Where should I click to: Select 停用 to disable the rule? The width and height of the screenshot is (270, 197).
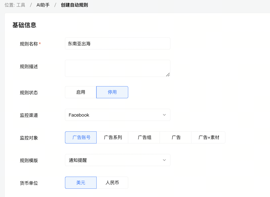[112, 92]
